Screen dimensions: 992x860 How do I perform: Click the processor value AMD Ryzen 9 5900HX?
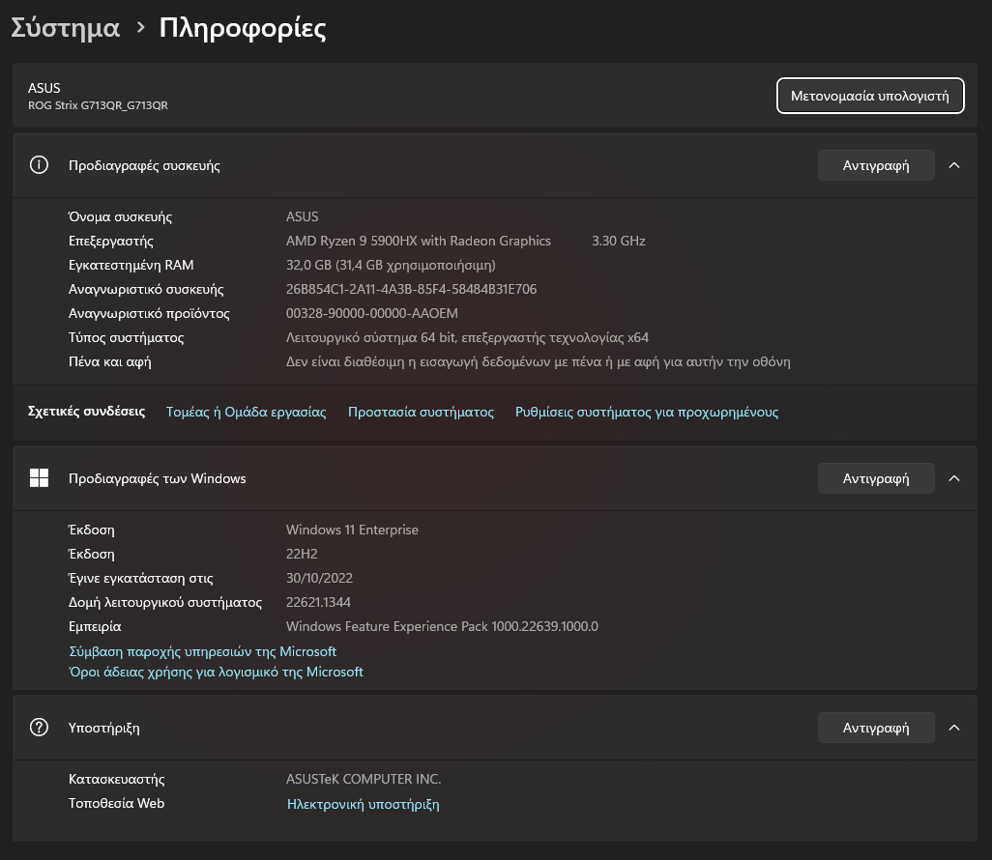[x=419, y=241]
